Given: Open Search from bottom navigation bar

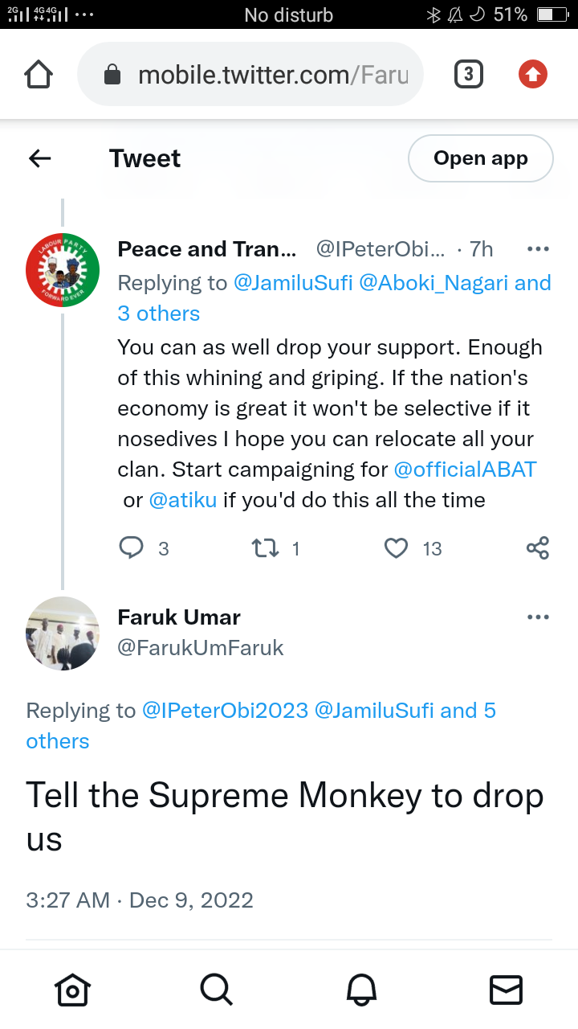Looking at the screenshot, I should 217,990.
